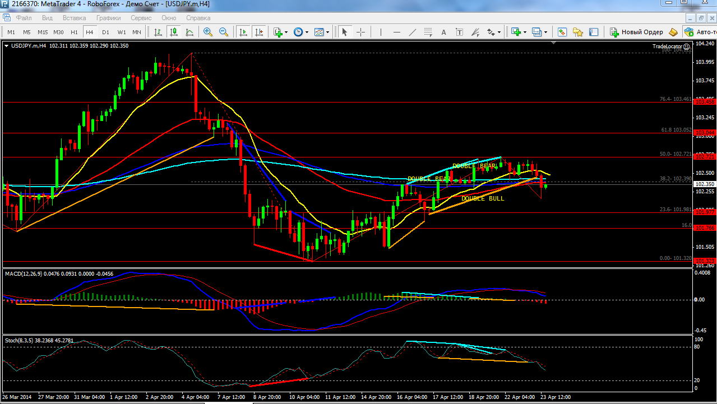Switch chart to M5 timeframe
This screenshot has height=404, width=717.
(27, 32)
